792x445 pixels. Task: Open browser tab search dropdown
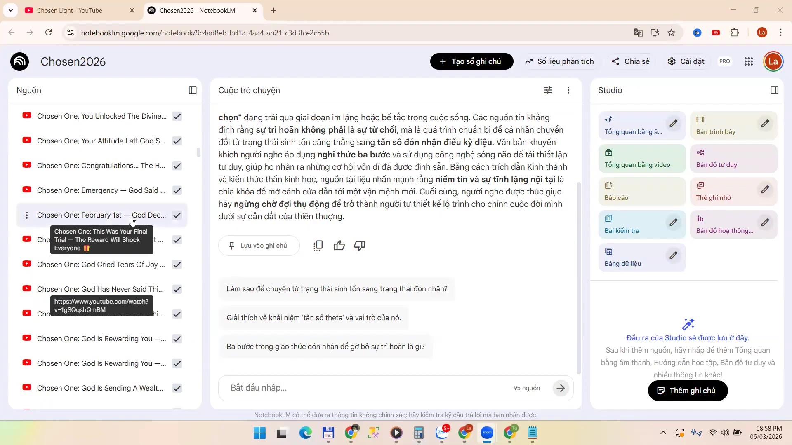click(x=11, y=10)
